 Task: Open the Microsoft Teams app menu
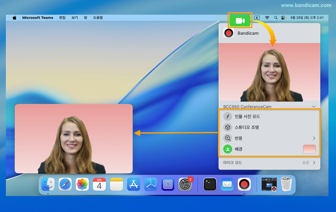click(x=38, y=18)
